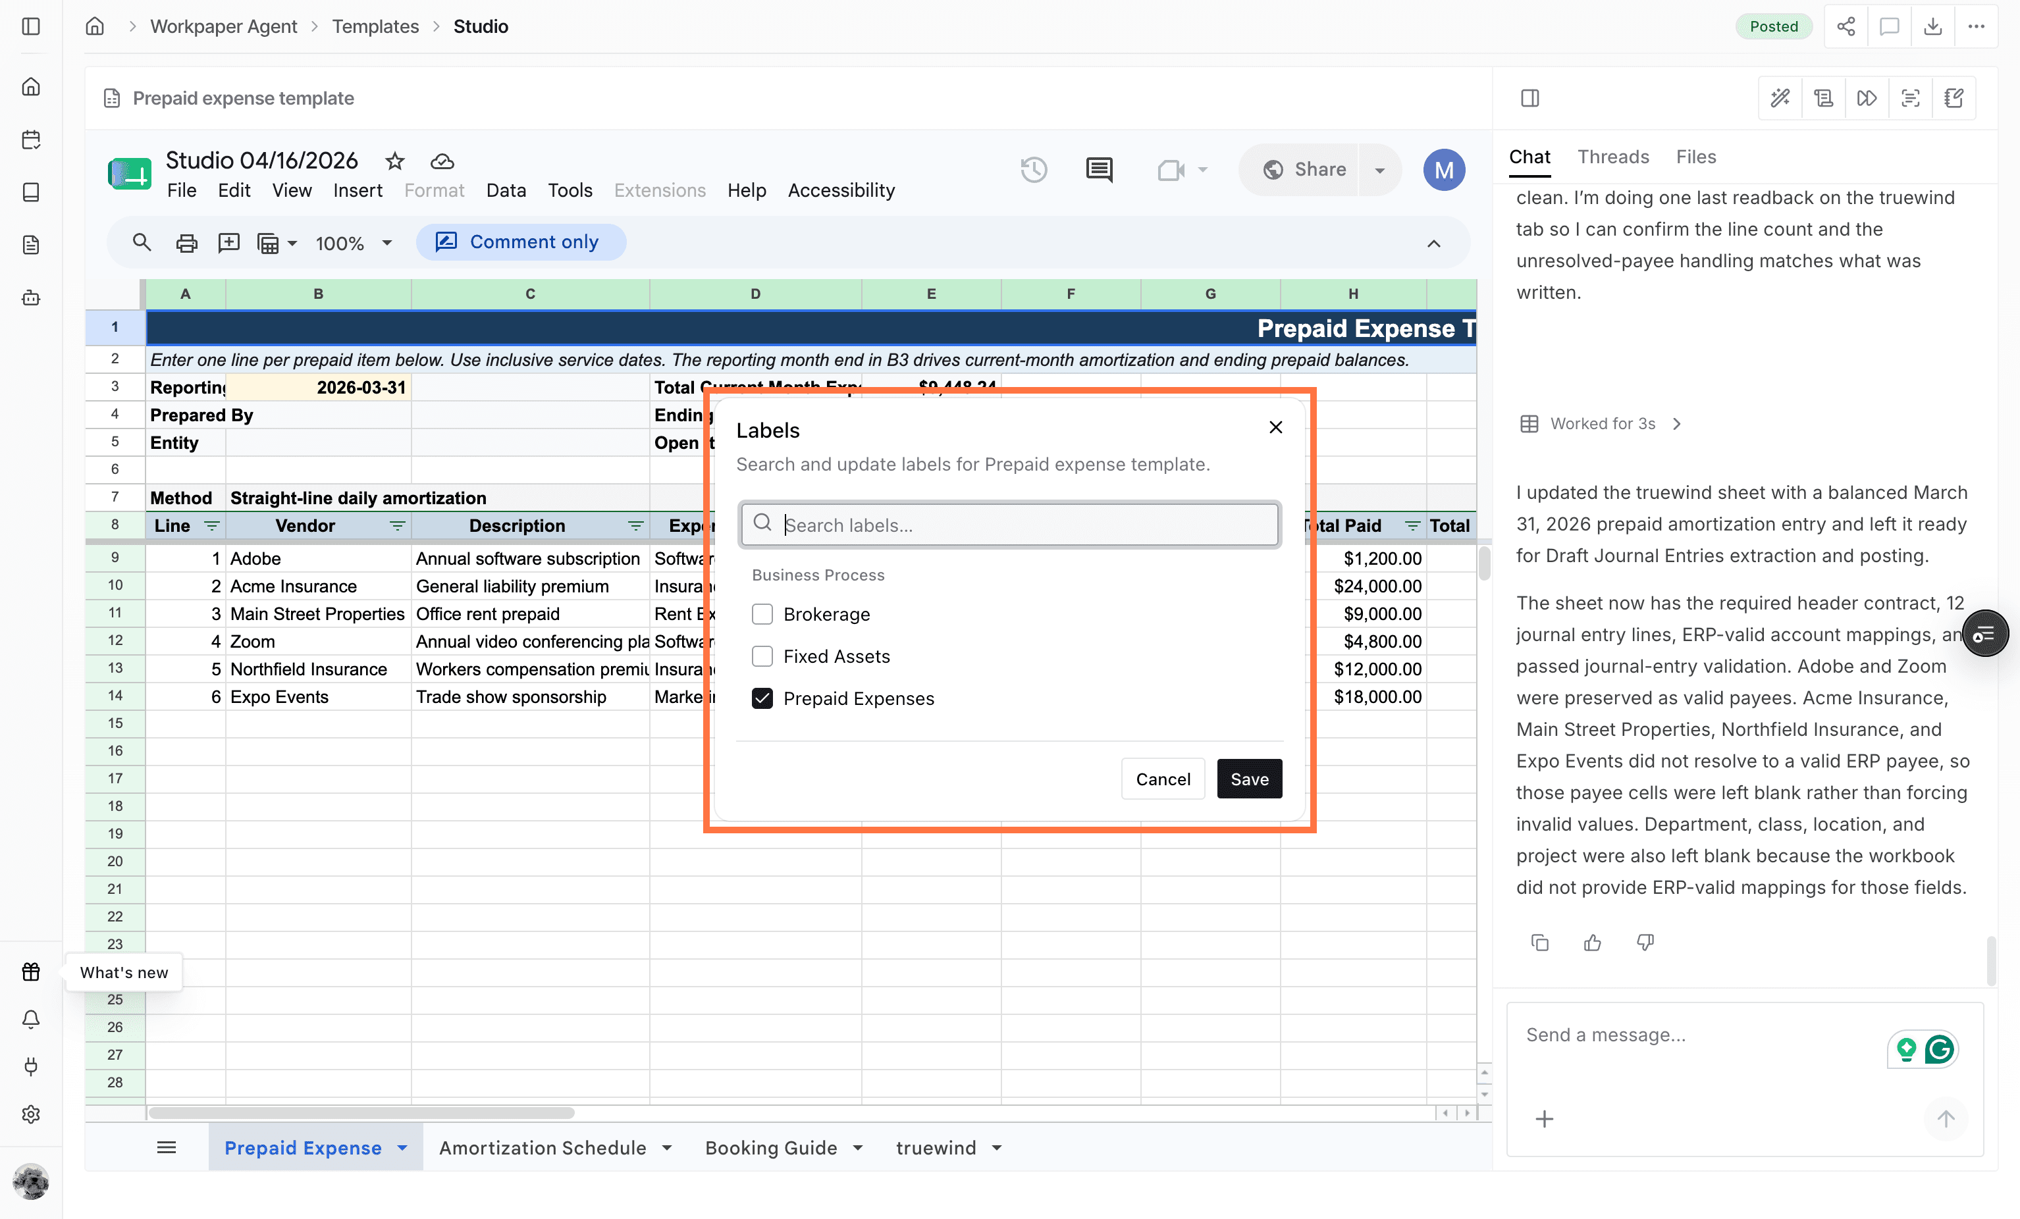Click Cancel in the Labels dialog

(1163, 779)
